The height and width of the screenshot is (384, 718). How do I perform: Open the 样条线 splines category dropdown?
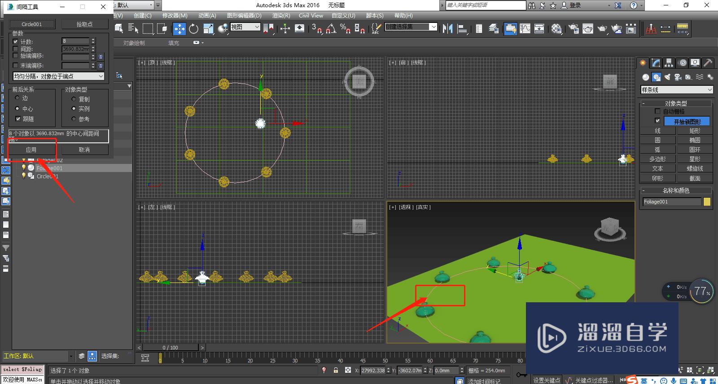click(677, 90)
